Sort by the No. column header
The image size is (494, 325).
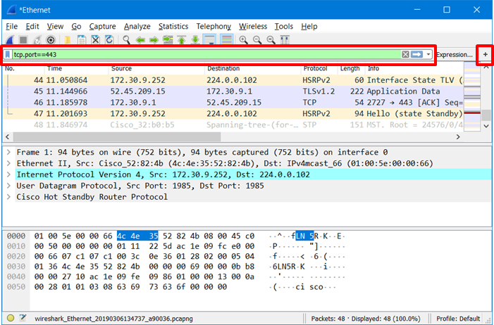click(x=24, y=68)
